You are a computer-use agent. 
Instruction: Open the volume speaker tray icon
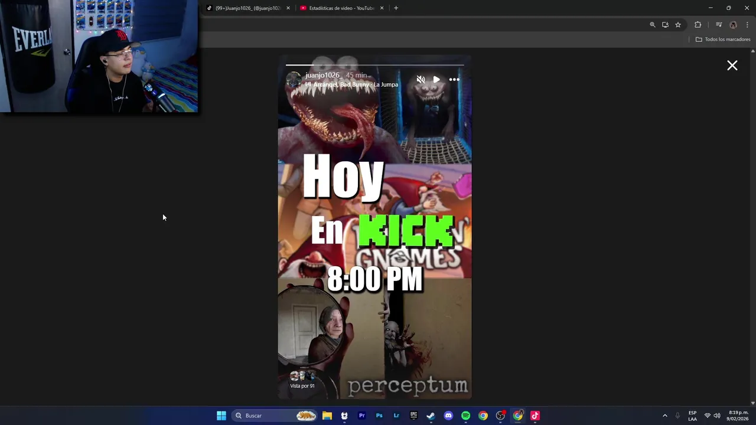click(717, 416)
